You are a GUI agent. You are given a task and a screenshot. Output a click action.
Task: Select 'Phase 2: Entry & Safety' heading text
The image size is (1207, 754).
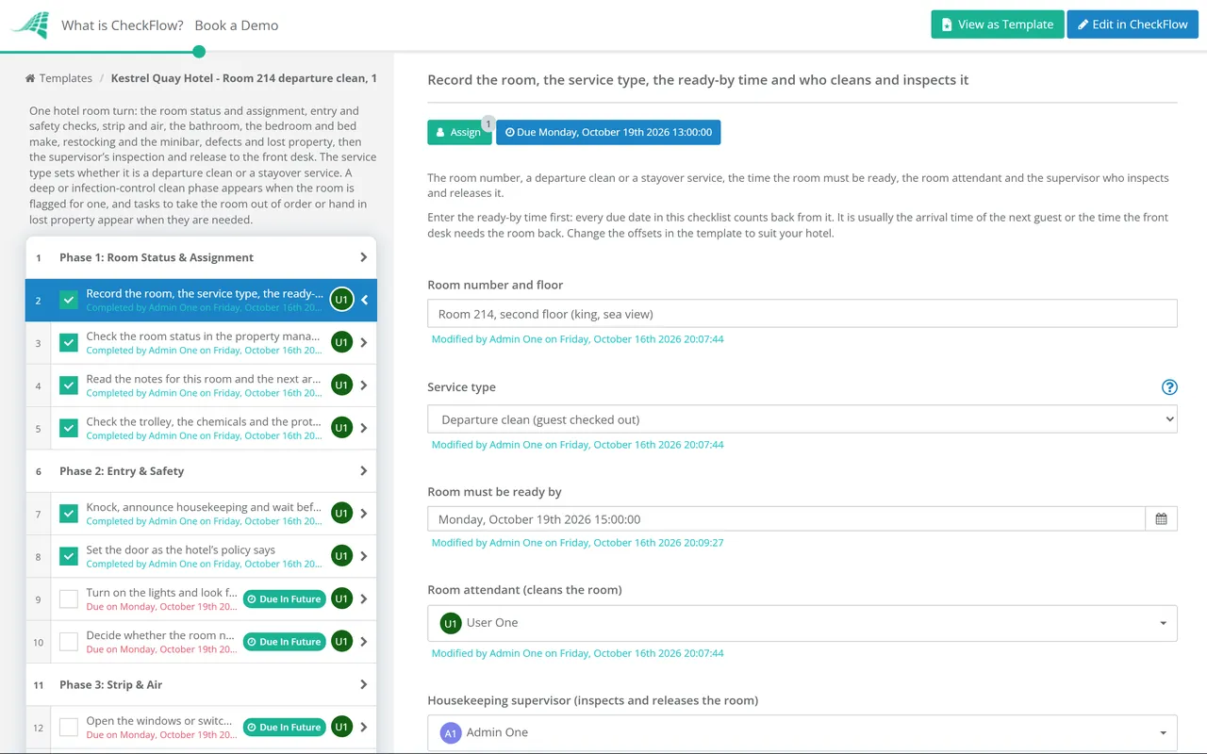click(x=122, y=471)
